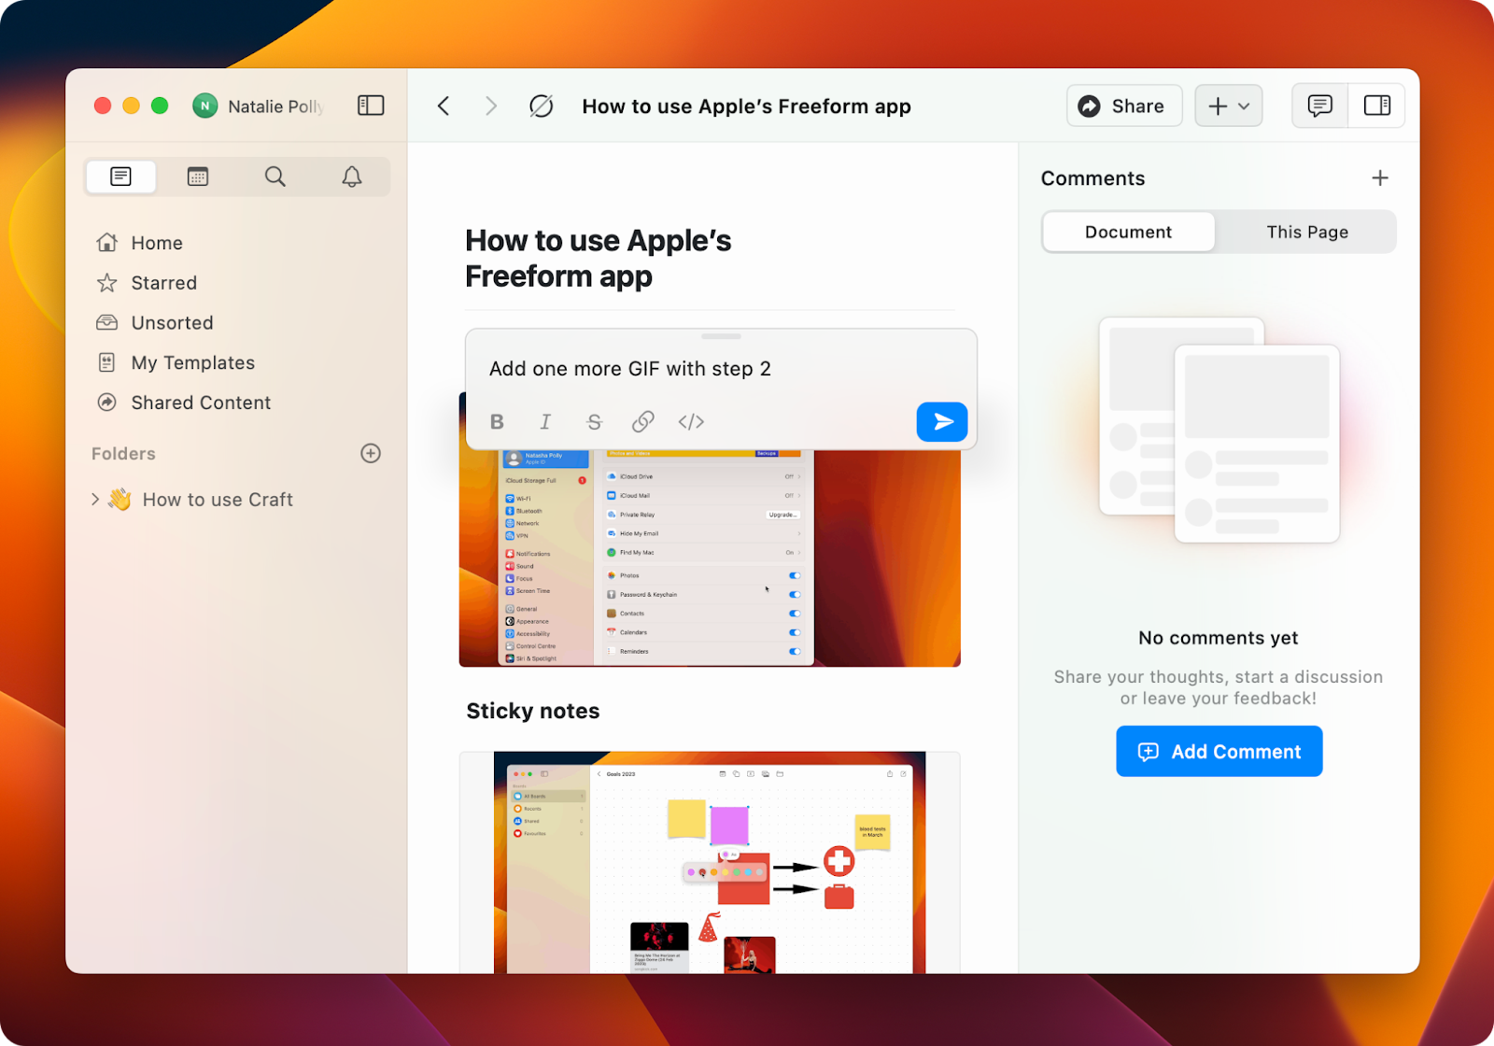Toggle bold formatting for the comment
1494x1046 pixels.
[x=497, y=421]
